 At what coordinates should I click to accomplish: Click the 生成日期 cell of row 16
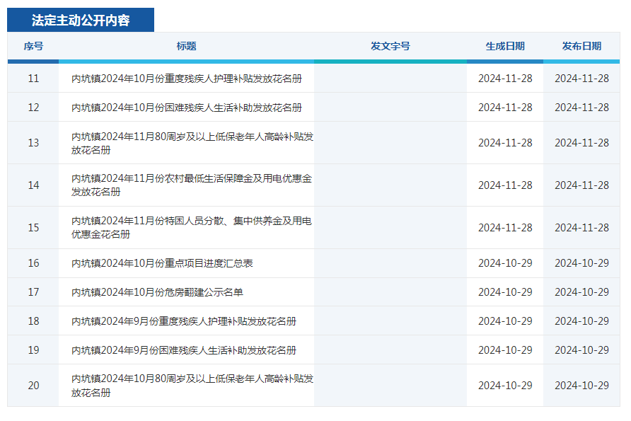tap(504, 262)
